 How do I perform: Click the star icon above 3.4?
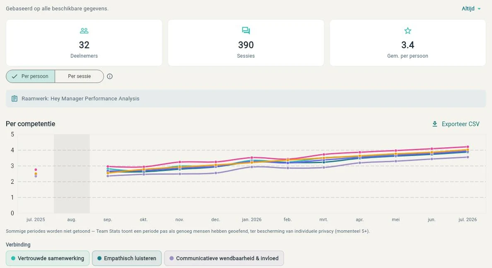[x=408, y=30]
